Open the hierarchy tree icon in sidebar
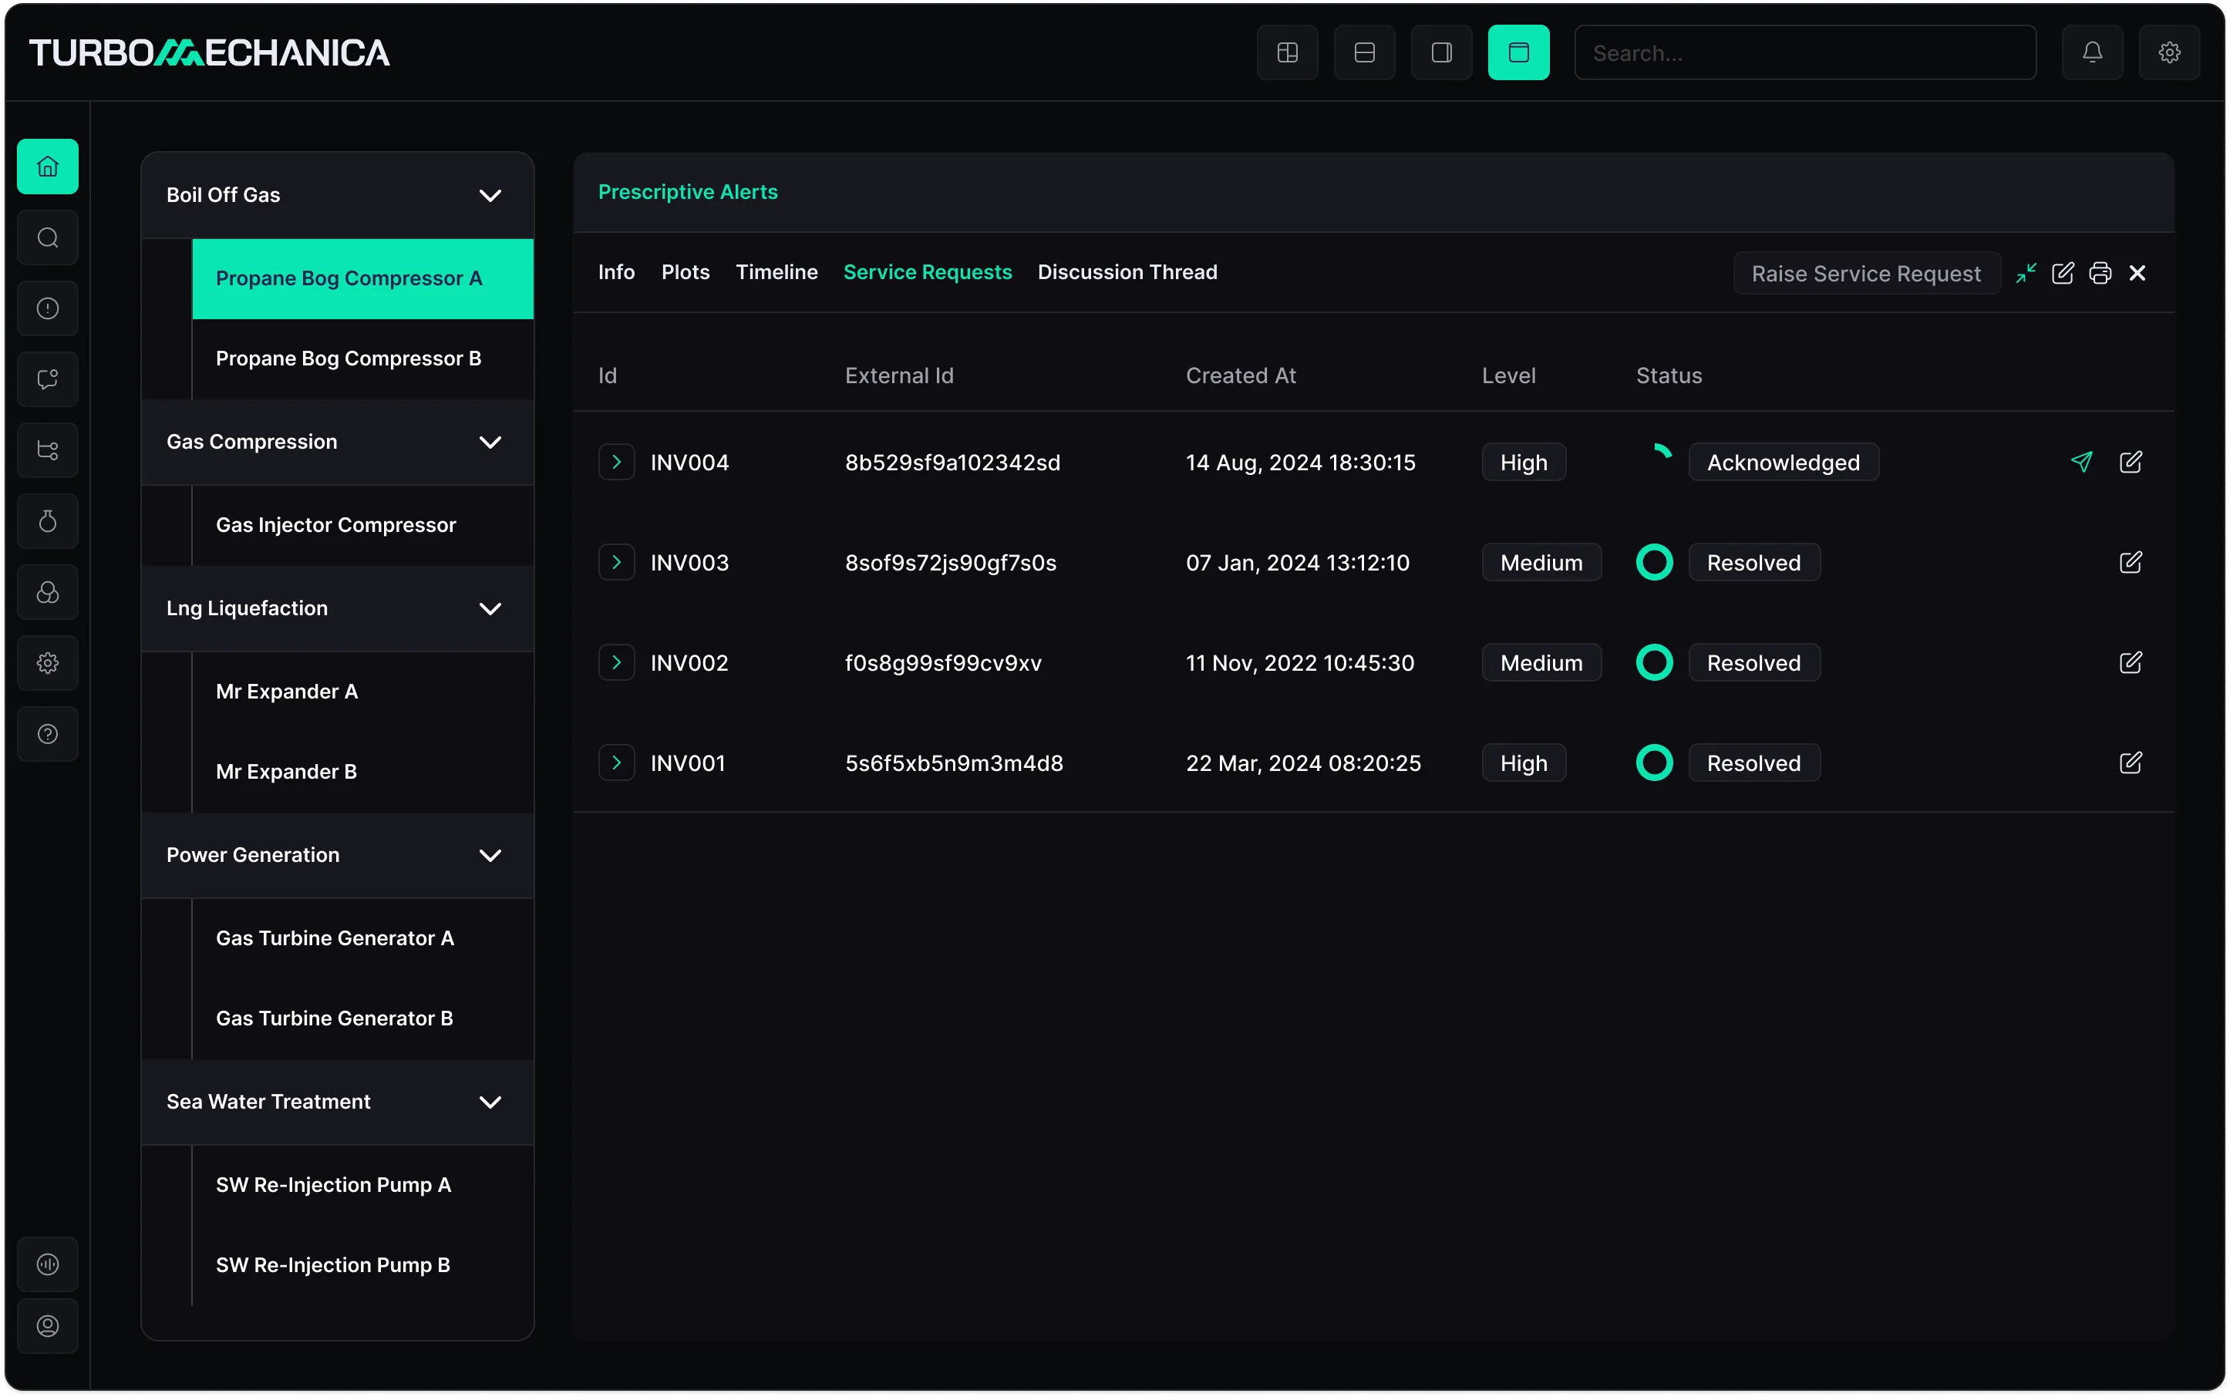 tap(47, 450)
